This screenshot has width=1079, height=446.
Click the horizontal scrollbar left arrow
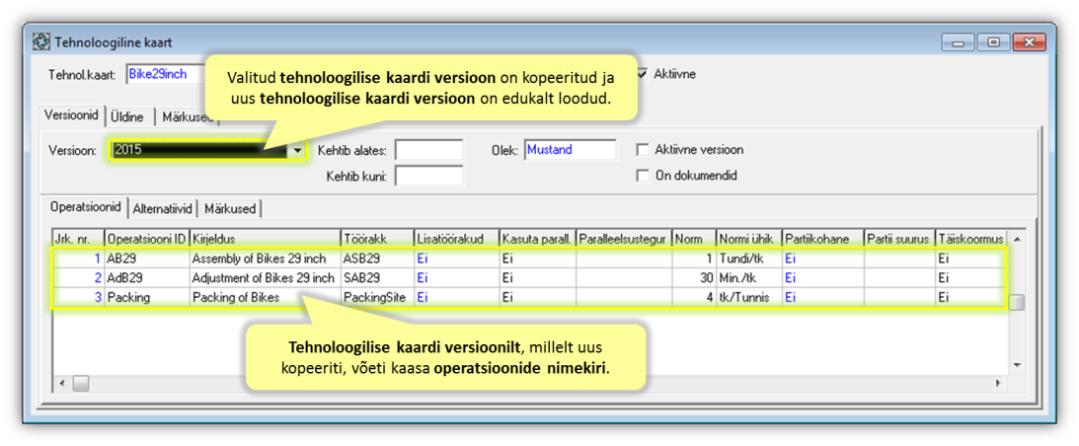point(60,383)
